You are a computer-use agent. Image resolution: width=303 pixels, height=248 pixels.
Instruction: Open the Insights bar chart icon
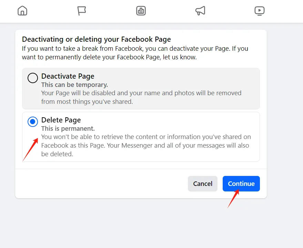tap(141, 11)
